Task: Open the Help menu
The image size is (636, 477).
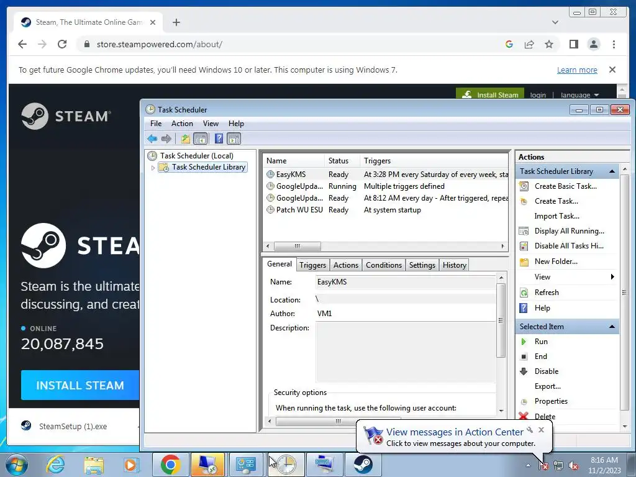Action: point(236,124)
